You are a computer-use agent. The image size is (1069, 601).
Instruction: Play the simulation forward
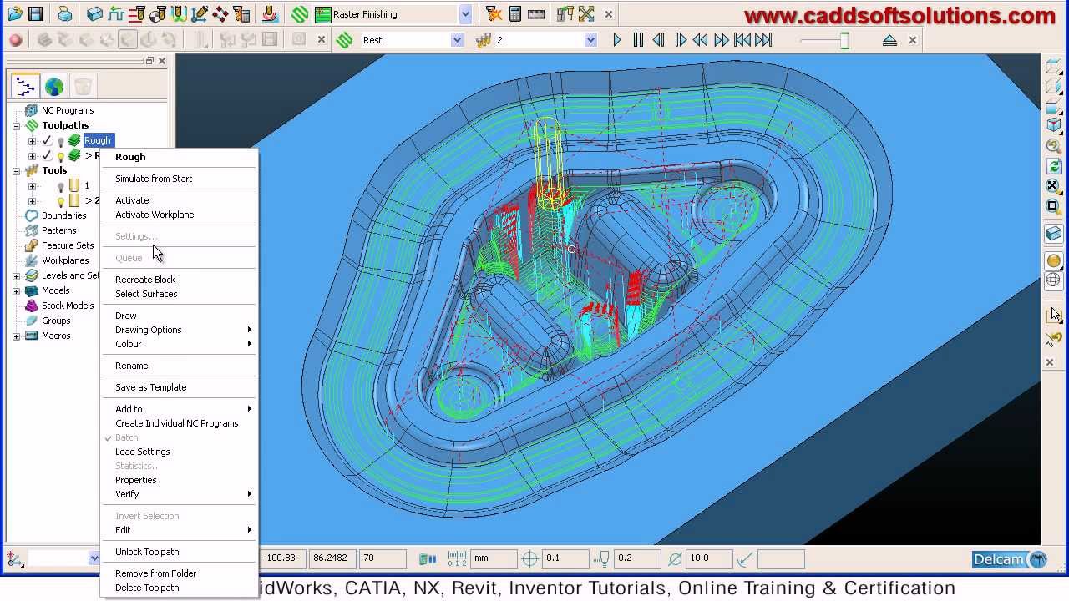point(617,40)
